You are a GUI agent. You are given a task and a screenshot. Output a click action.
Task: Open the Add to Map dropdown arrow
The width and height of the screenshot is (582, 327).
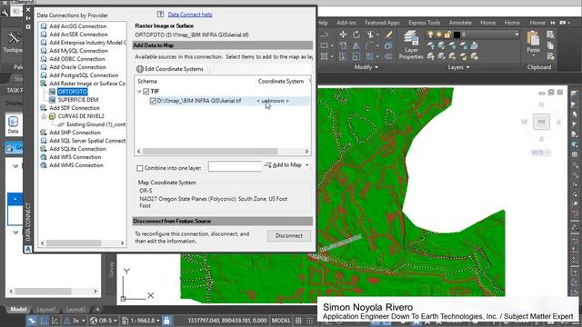coord(307,165)
